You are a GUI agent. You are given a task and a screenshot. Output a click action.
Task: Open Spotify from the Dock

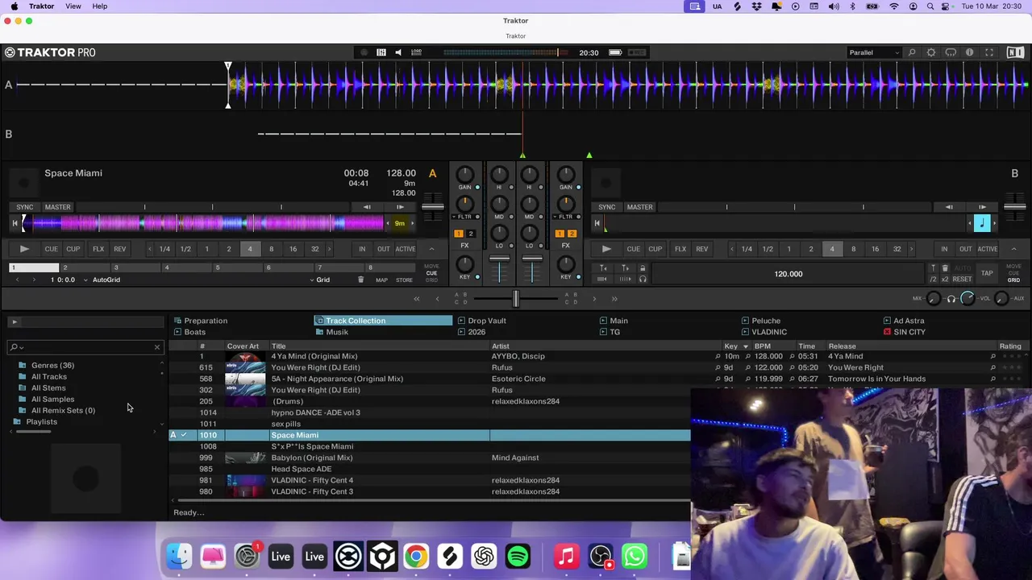518,556
